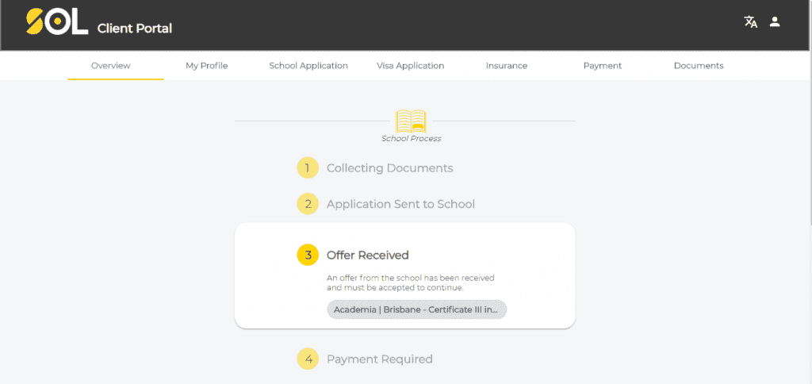812x384 pixels.
Task: Go to the Documents tab
Action: [699, 66]
